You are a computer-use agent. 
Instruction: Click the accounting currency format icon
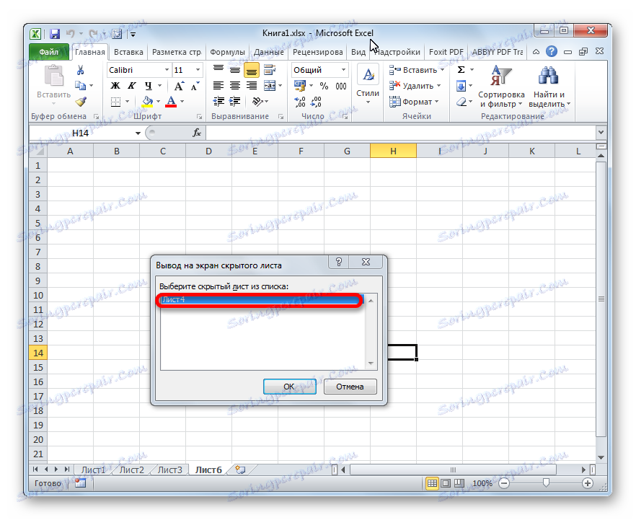(x=300, y=86)
